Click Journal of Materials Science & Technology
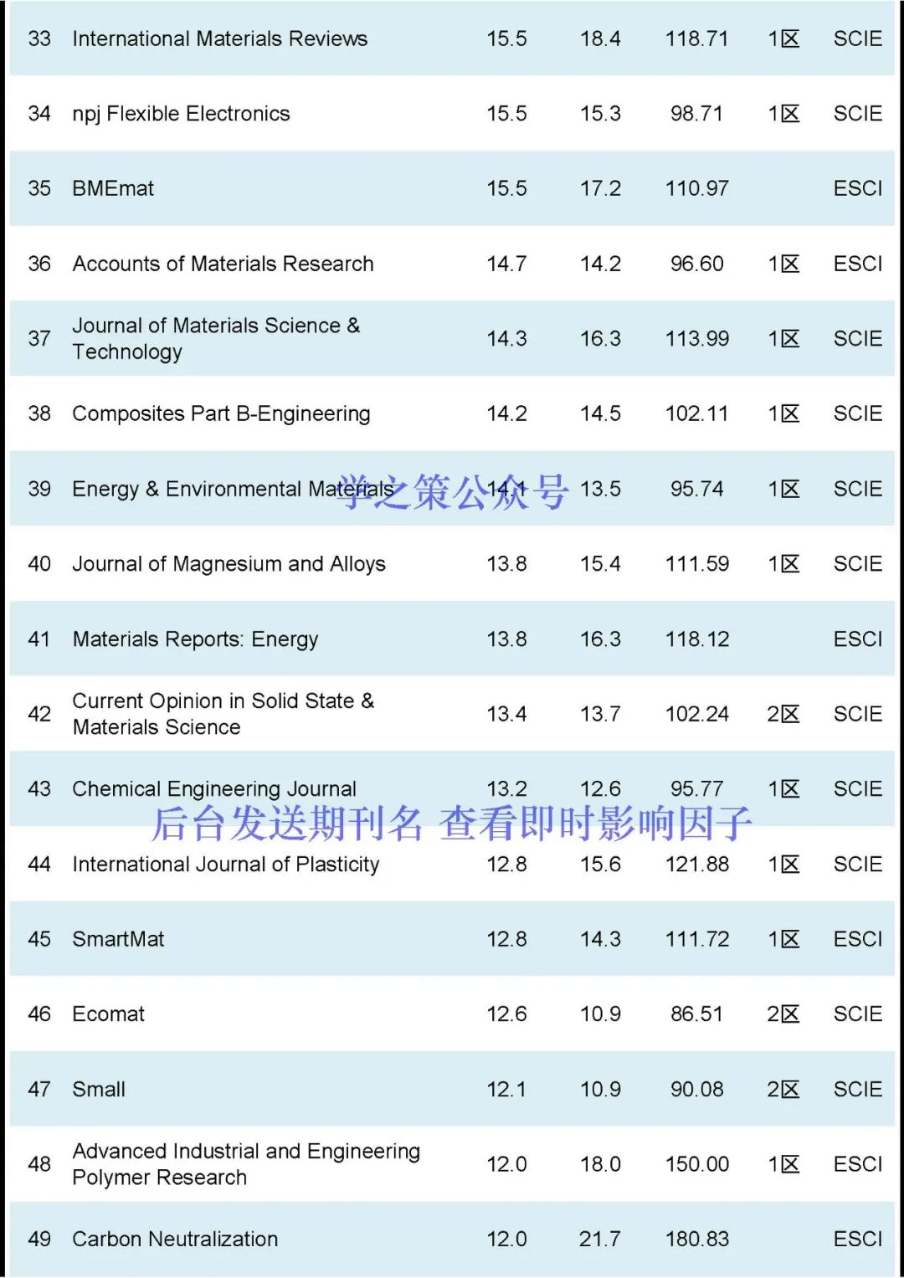This screenshot has width=904, height=1278. coord(216,338)
